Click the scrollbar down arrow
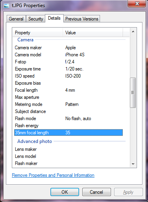The image size is (148, 202). pyautogui.click(x=133, y=164)
